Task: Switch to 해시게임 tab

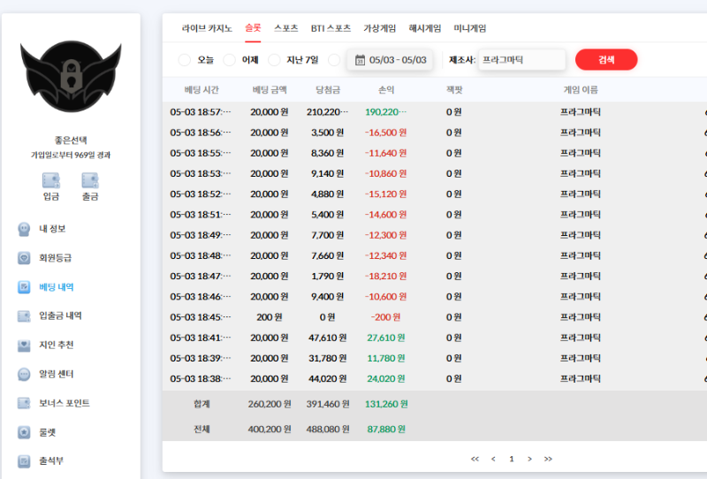Action: pyautogui.click(x=425, y=28)
